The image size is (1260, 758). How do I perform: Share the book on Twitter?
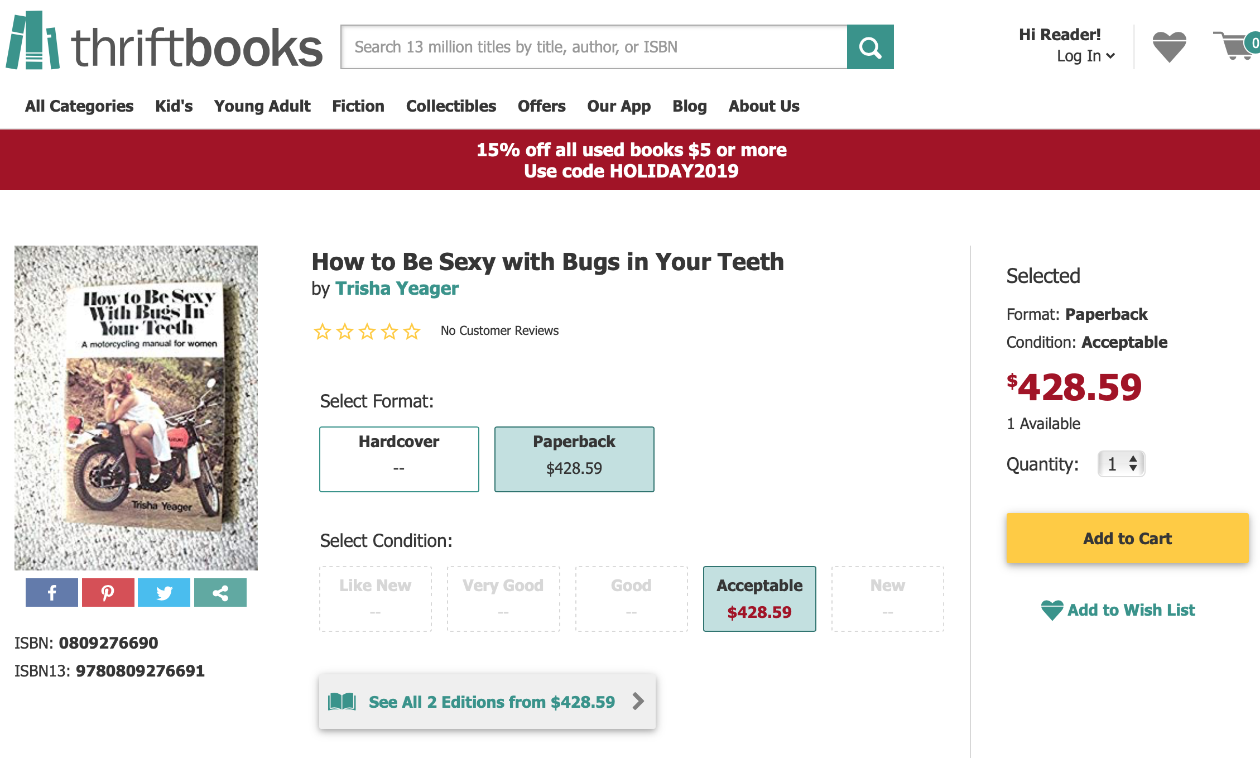pyautogui.click(x=164, y=592)
